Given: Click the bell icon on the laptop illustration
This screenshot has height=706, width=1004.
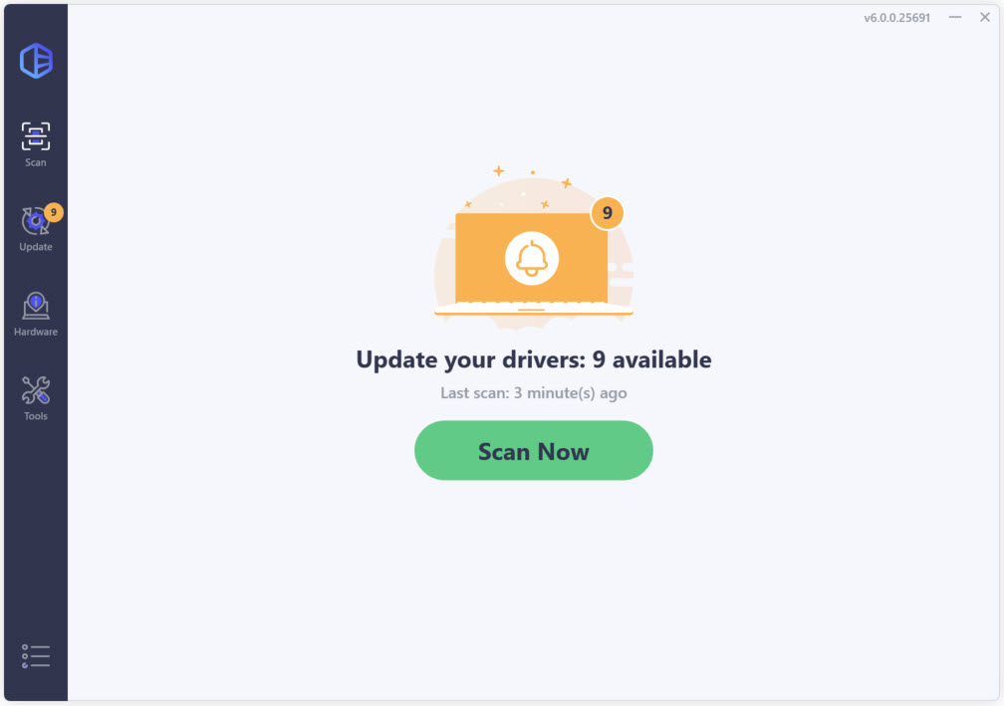Looking at the screenshot, I should pyautogui.click(x=532, y=259).
